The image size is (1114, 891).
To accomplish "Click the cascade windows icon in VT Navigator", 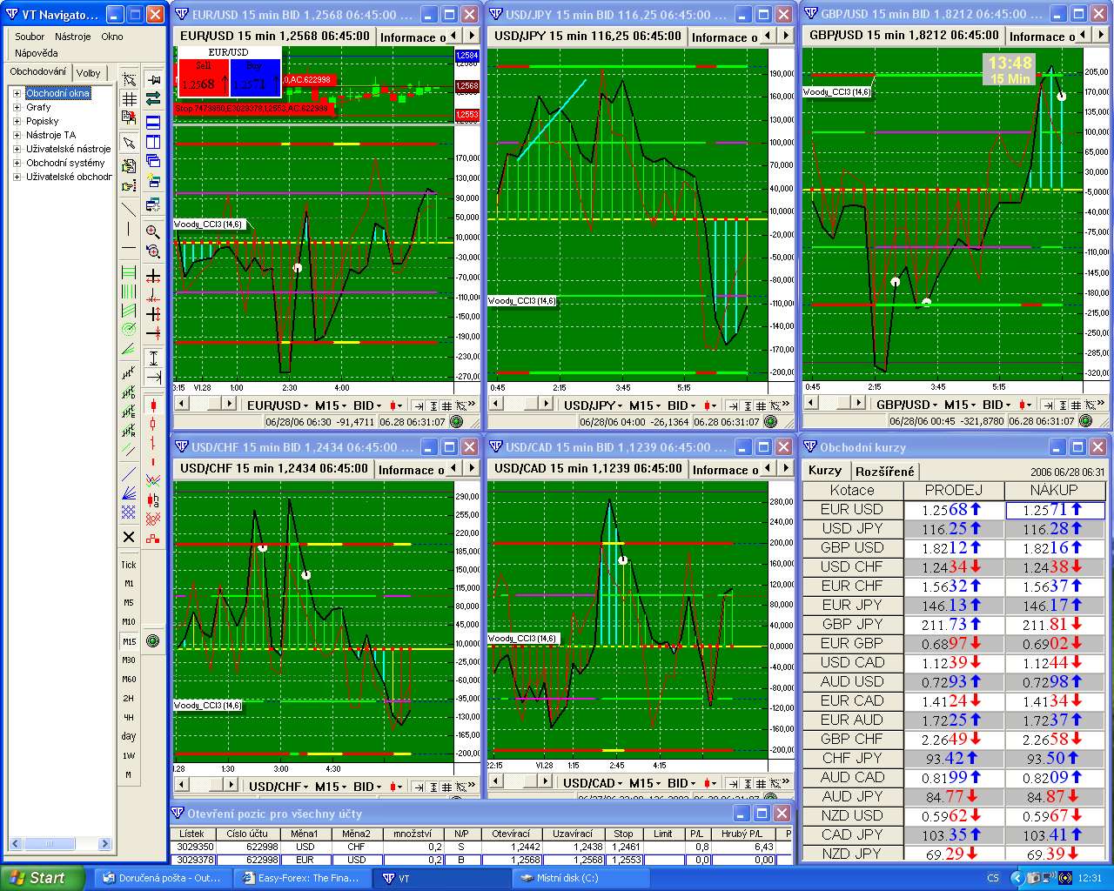I will pos(153,161).
